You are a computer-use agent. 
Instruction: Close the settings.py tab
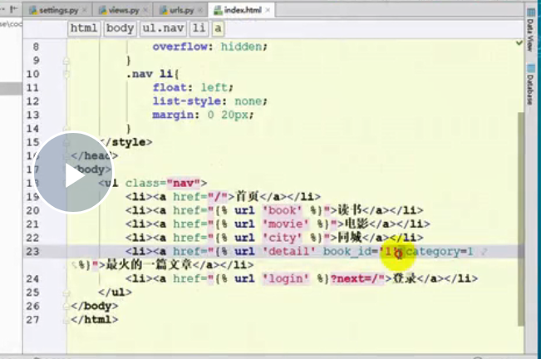[x=85, y=10]
